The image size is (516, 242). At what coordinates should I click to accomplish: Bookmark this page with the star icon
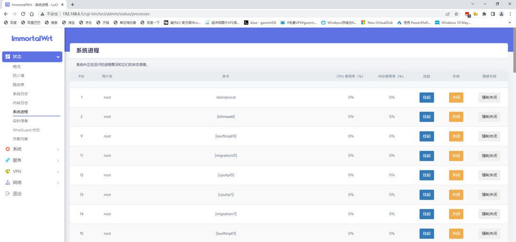point(456,14)
